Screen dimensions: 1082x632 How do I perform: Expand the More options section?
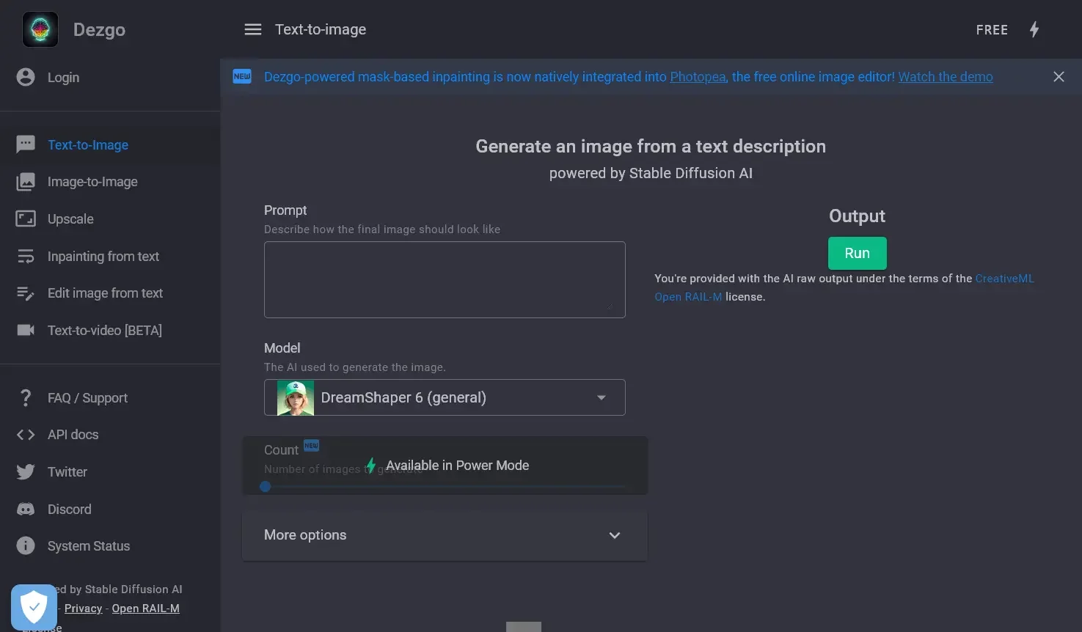coord(445,535)
